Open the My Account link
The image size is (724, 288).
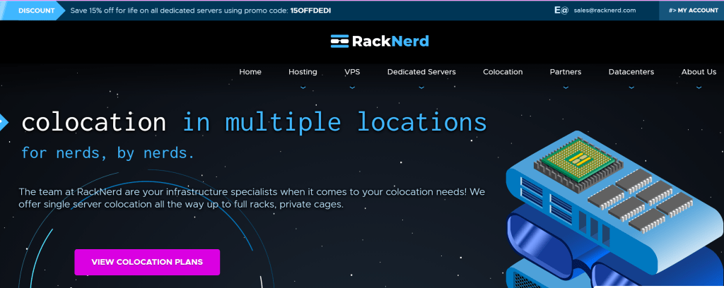click(693, 10)
